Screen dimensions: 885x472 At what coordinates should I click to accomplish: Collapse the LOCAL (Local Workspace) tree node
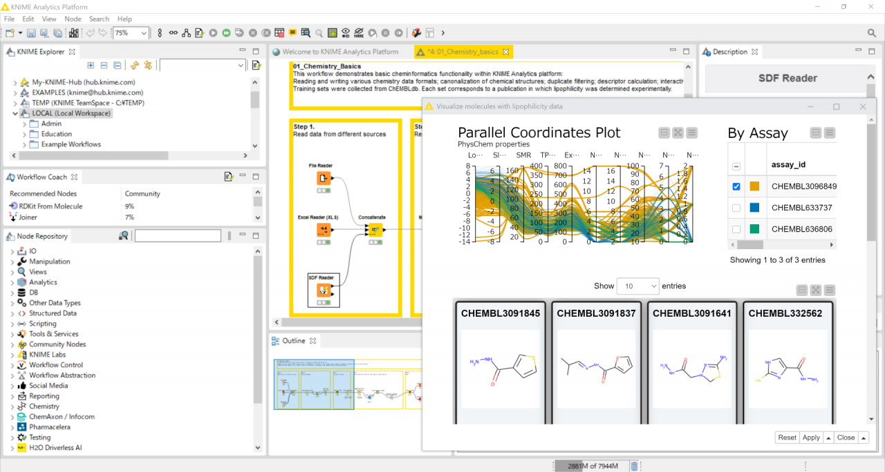[x=15, y=113]
